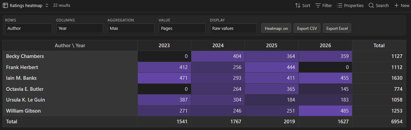This screenshot has width=411, height=130.
Task: Select the Iain M. Banks row label
Action: [x=70, y=78]
